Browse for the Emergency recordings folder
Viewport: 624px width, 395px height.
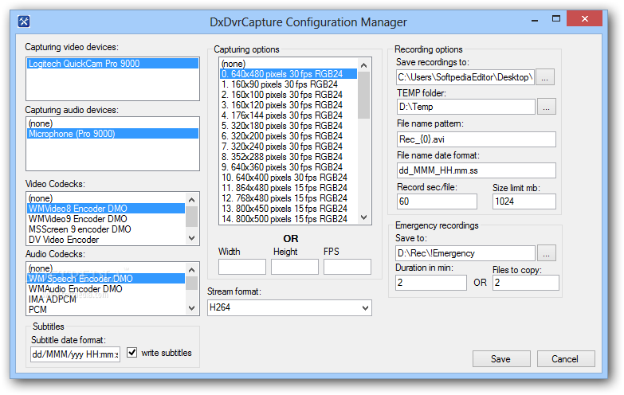click(547, 253)
